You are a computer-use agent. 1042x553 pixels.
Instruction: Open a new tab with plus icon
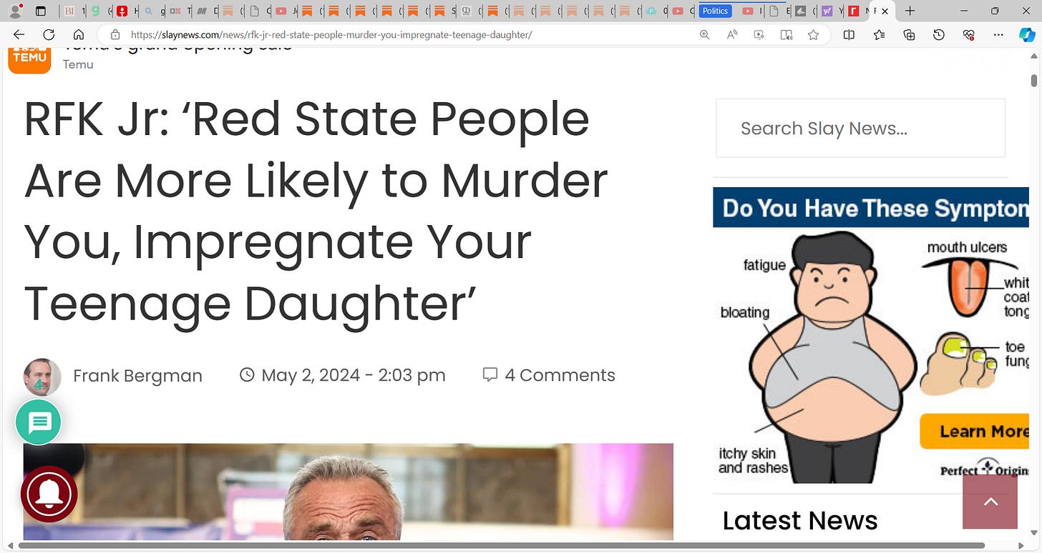pyautogui.click(x=910, y=11)
